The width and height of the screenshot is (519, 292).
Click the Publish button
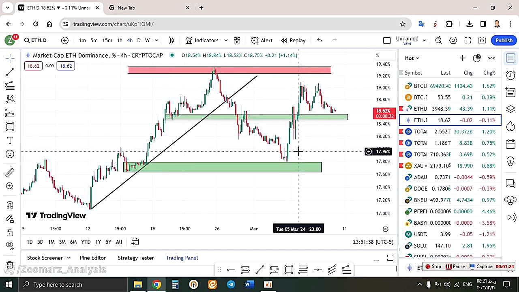504,40
